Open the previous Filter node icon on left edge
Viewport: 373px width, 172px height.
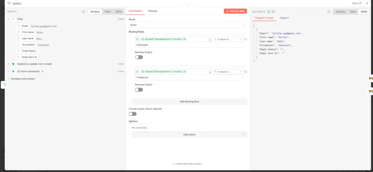point(4,85)
